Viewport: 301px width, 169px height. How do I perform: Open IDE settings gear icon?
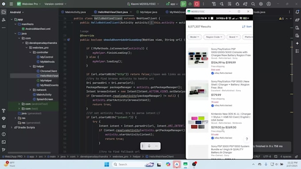tap(261, 4)
